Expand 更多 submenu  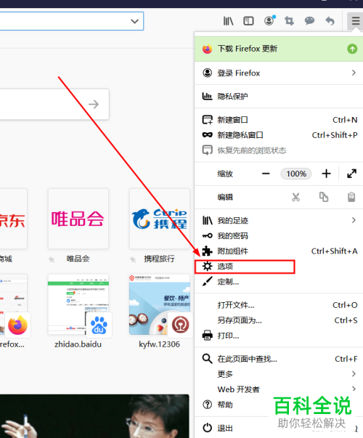(x=279, y=374)
